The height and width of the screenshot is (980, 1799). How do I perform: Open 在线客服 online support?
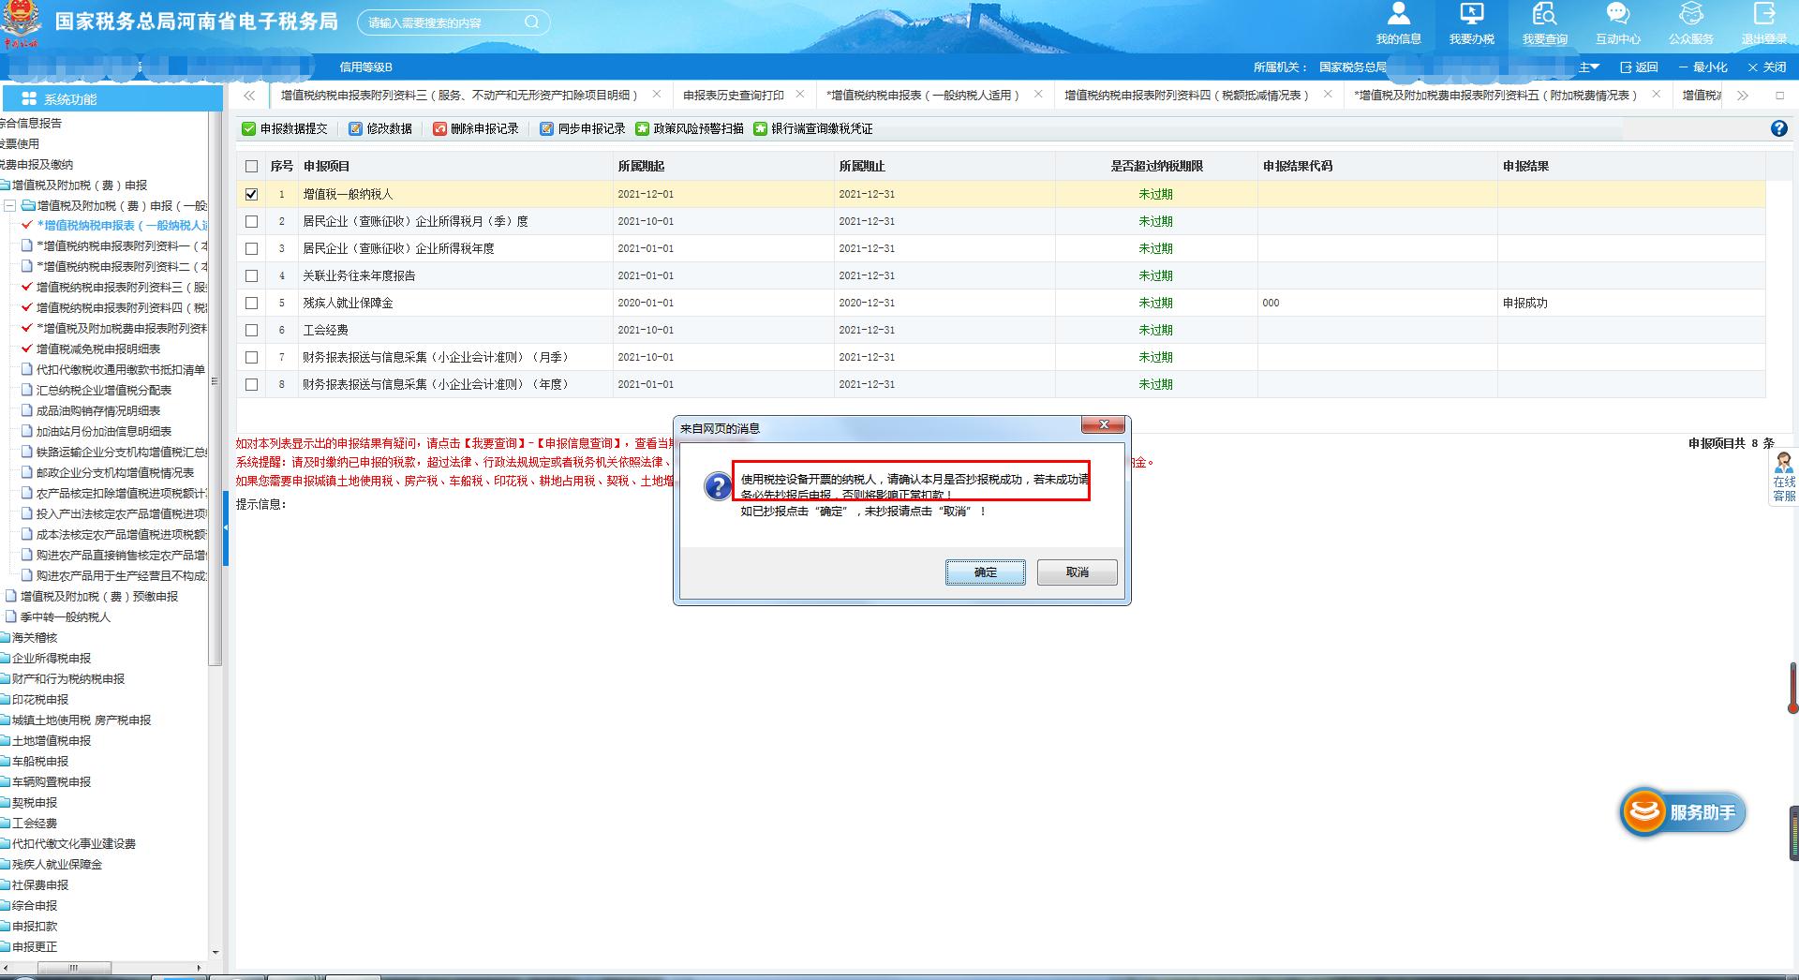[x=1783, y=479]
